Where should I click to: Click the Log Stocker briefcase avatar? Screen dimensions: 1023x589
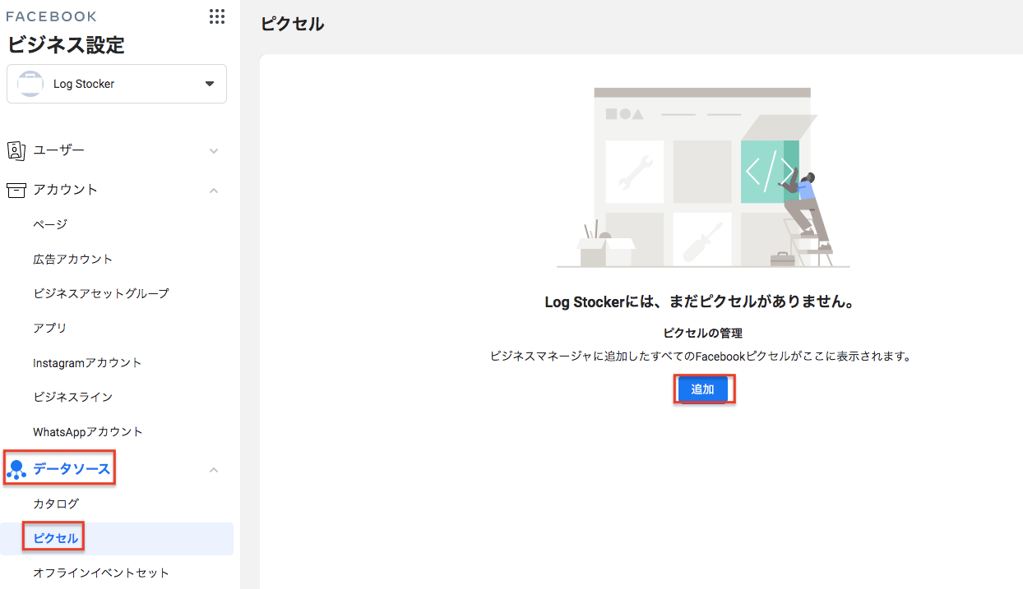30,84
